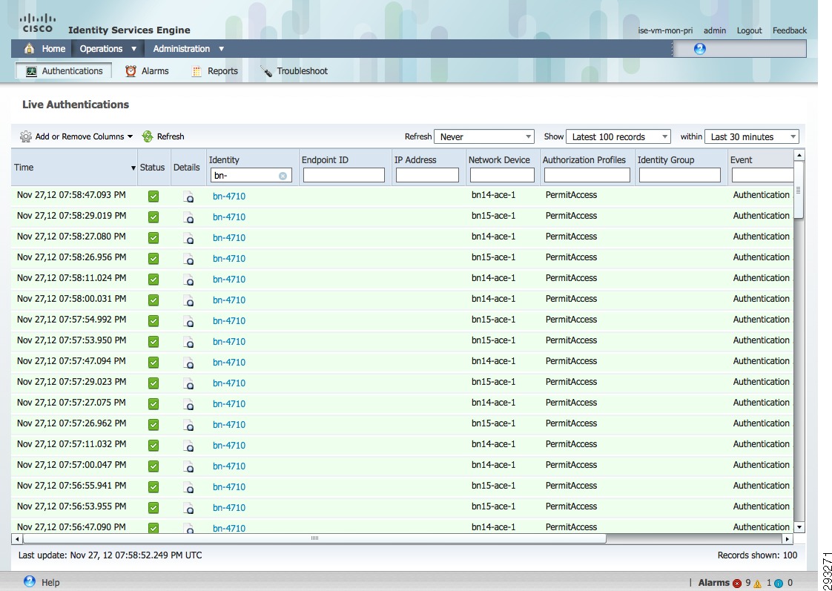
Task: Open details icon for 07:58:27.080 PM row
Action: (188, 238)
